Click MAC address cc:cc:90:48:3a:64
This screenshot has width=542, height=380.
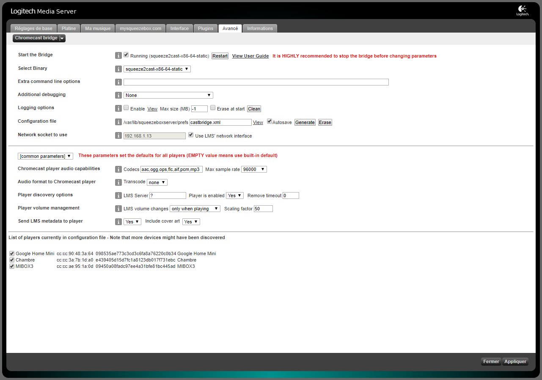point(75,253)
